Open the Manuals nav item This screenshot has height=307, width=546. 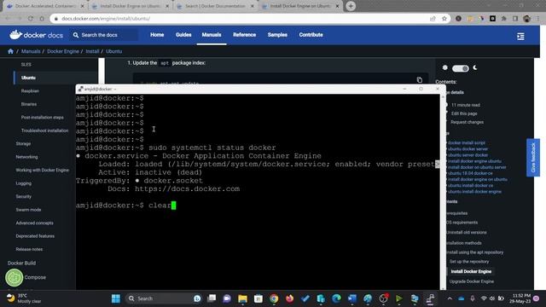pos(212,35)
